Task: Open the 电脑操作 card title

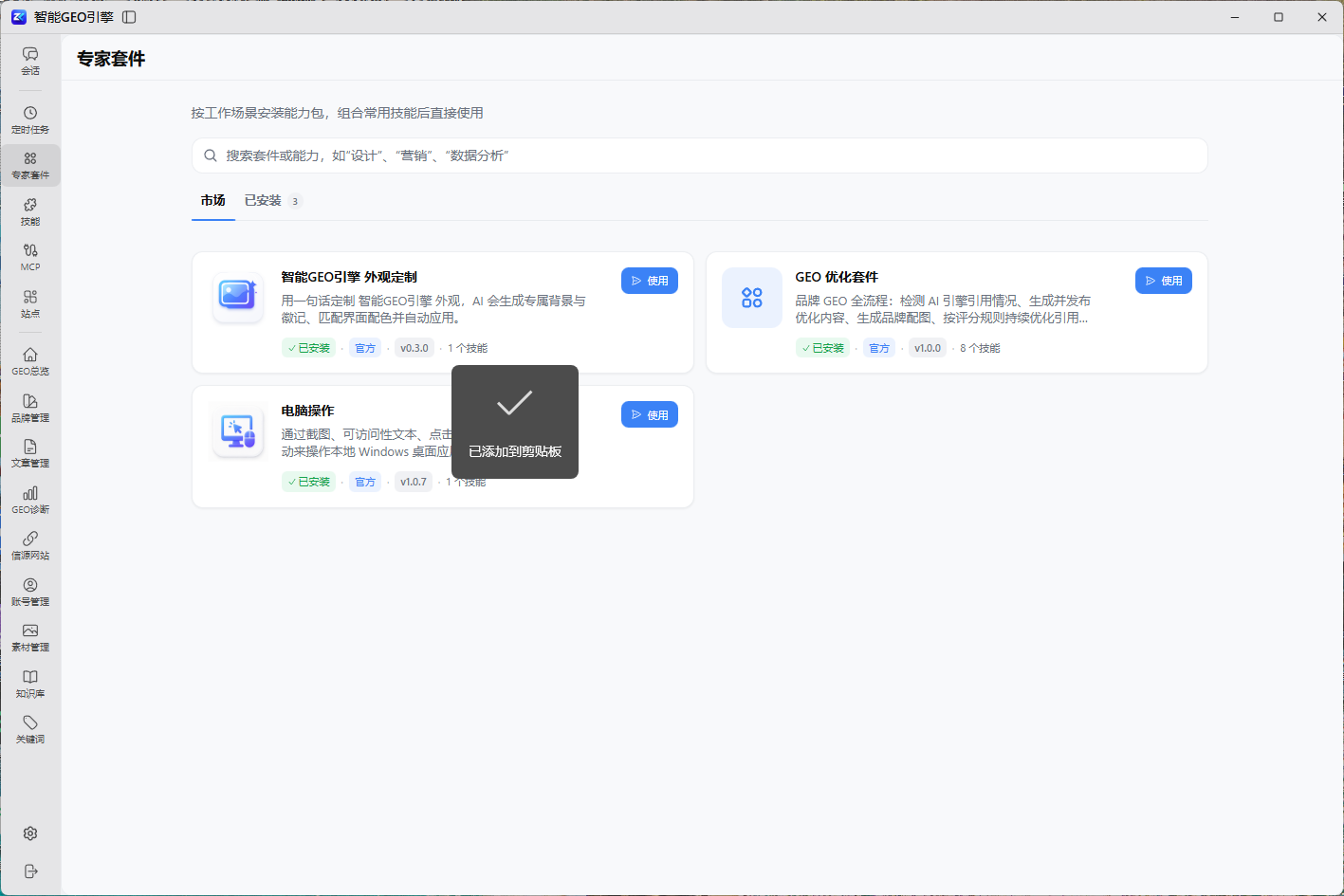Action: point(307,411)
